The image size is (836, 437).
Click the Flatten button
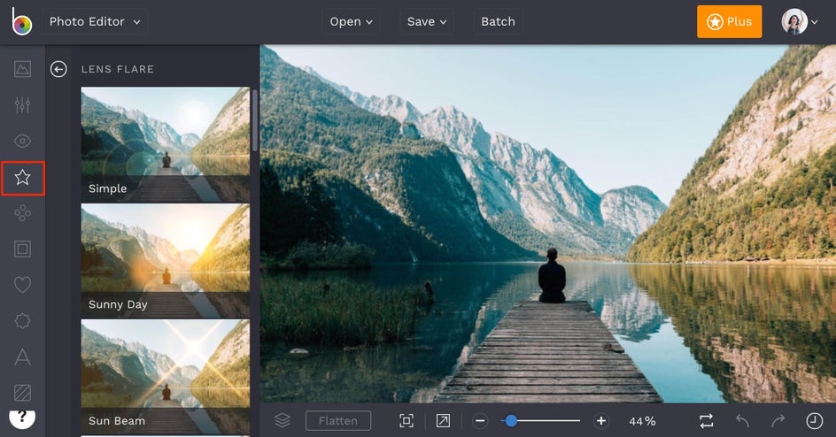coord(338,421)
